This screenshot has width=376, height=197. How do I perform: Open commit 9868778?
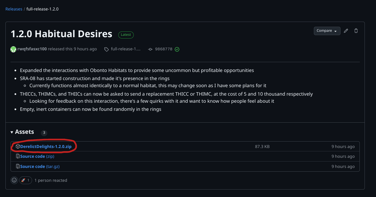[x=164, y=49]
